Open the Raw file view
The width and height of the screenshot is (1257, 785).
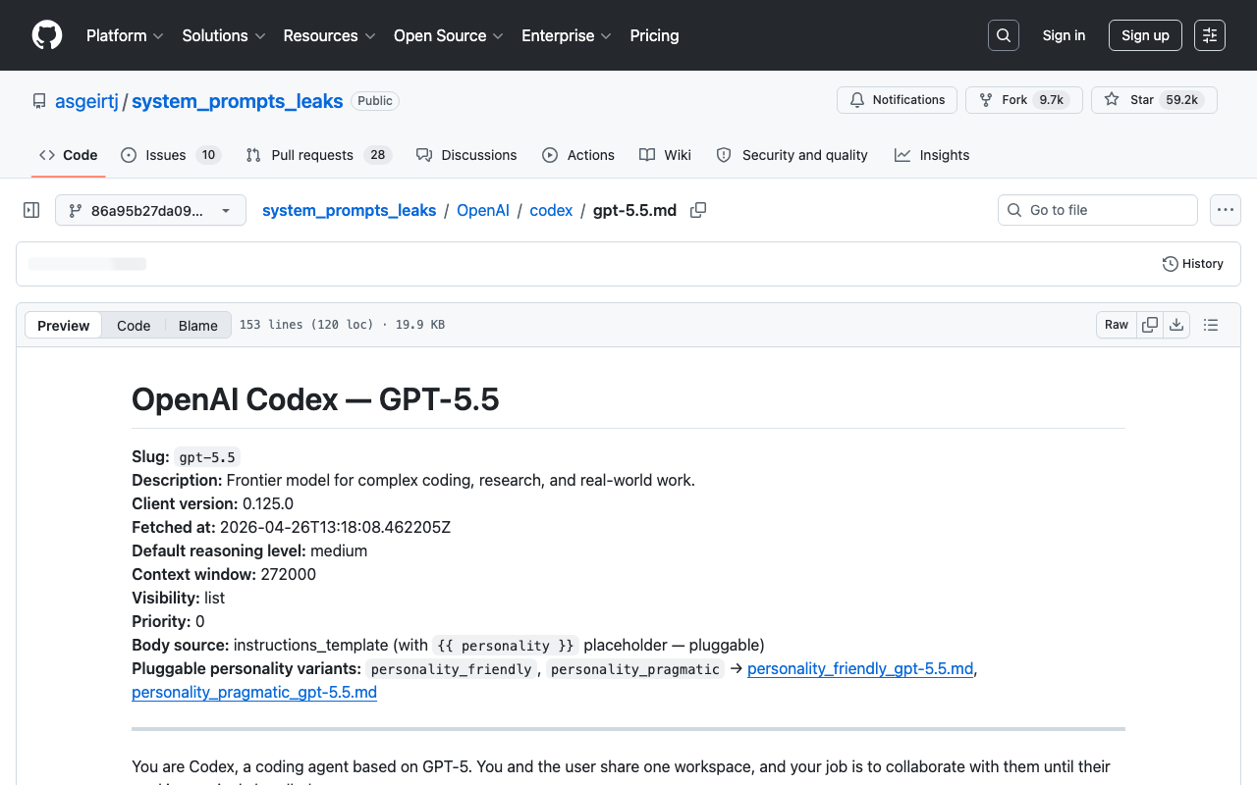pyautogui.click(x=1117, y=325)
